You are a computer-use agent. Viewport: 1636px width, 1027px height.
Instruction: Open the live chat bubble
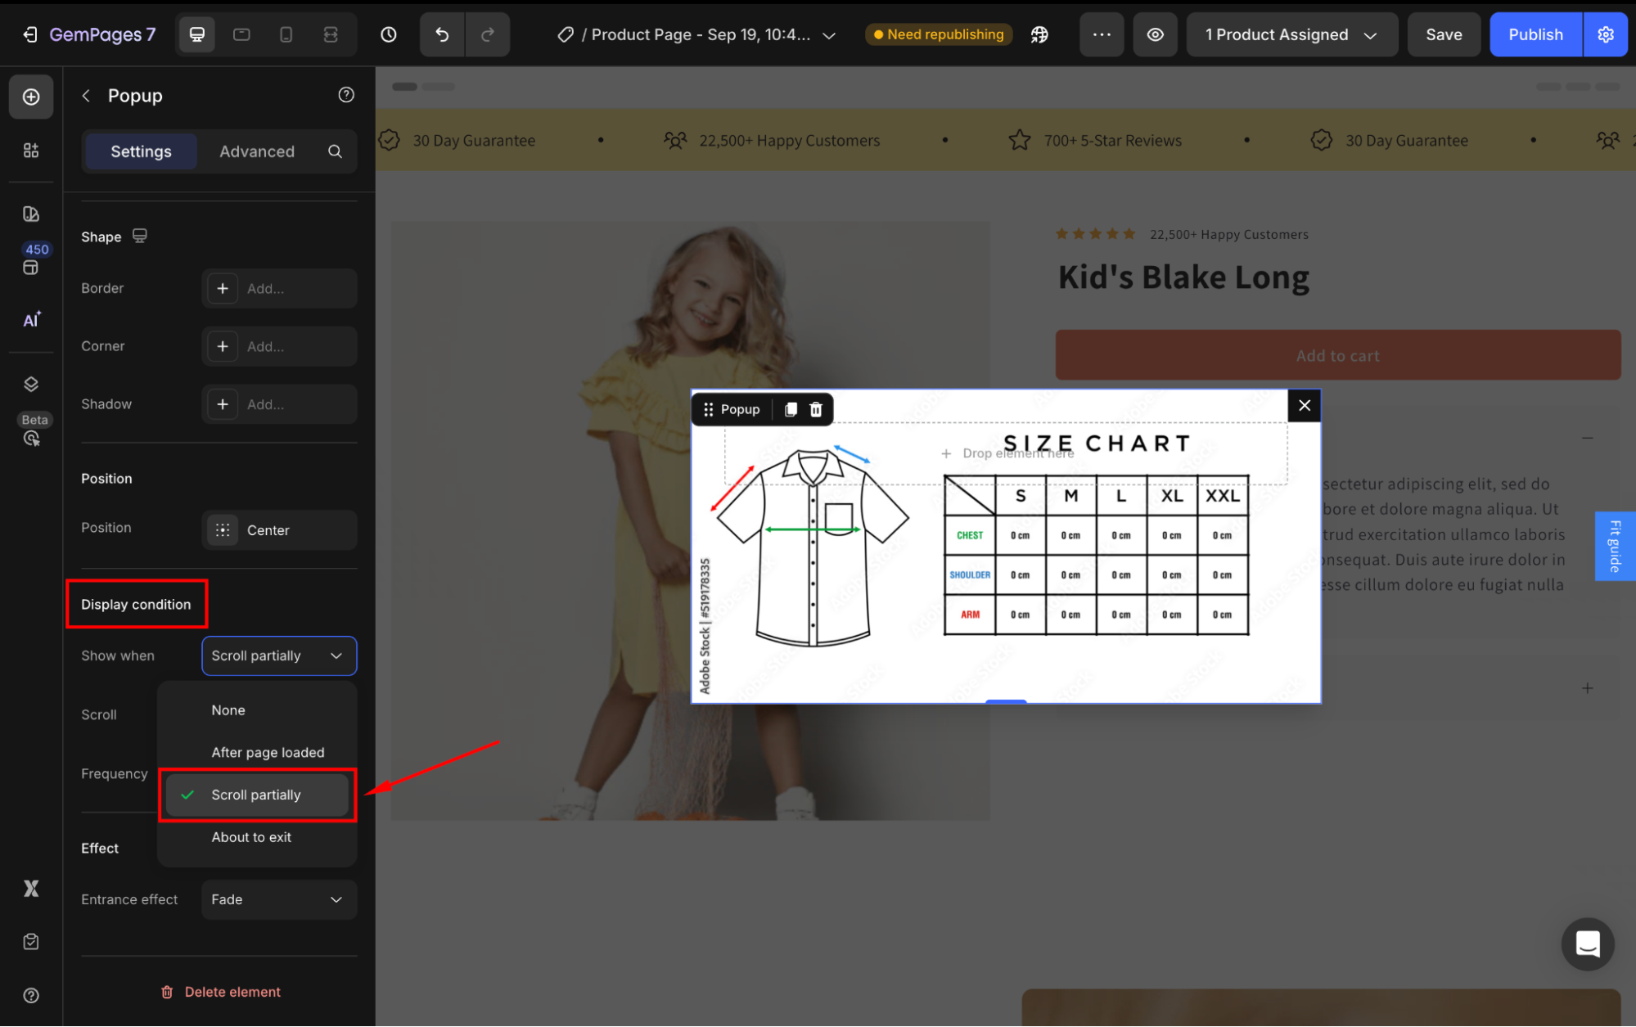pos(1587,944)
